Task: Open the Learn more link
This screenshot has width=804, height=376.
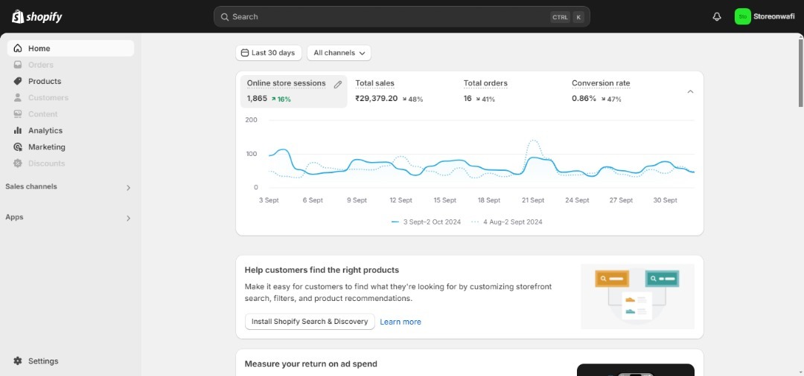Action: (x=401, y=322)
